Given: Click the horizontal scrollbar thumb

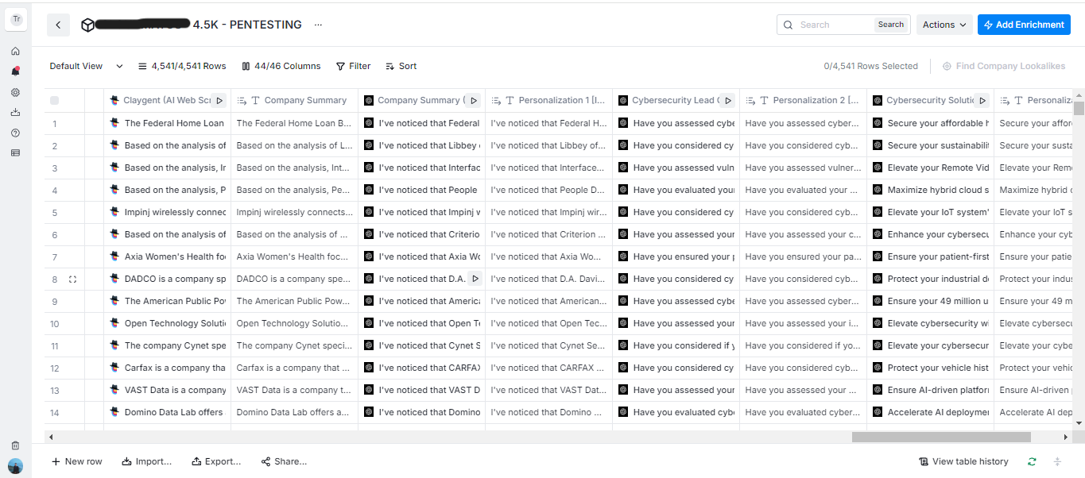Looking at the screenshot, I should (941, 437).
